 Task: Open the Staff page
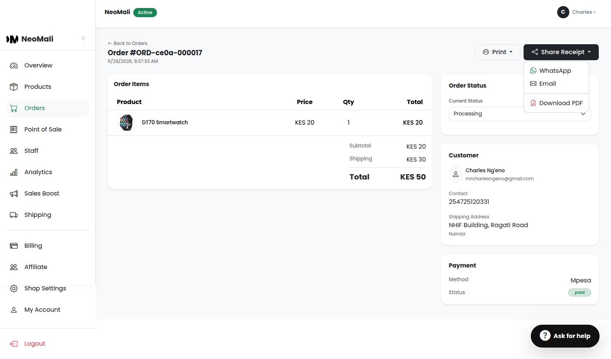47,151
